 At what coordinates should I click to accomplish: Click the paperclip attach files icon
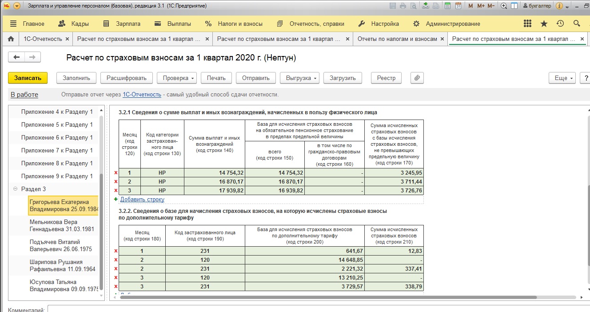[x=417, y=78]
